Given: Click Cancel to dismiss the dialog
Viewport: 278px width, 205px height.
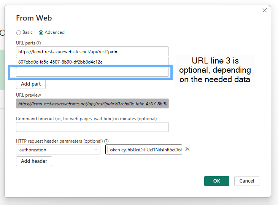Looking at the screenshot, I should point(247,181).
